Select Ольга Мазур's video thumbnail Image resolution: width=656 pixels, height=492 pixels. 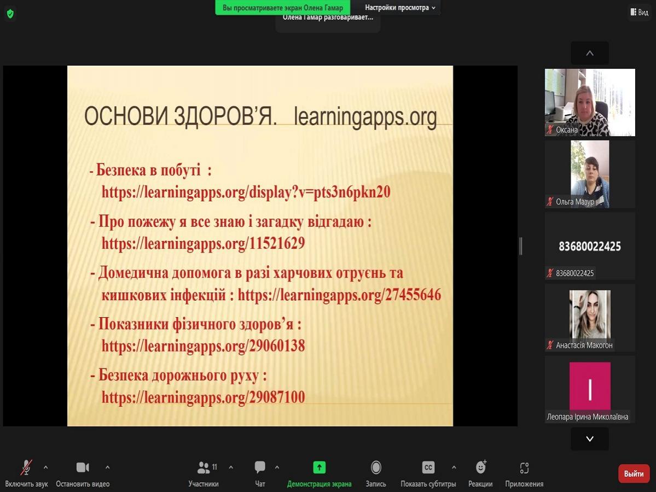[590, 174]
